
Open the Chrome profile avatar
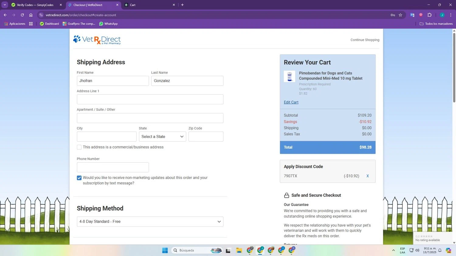click(x=442, y=15)
